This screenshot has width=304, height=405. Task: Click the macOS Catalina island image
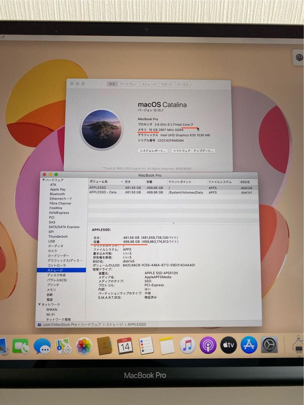pos(102,129)
